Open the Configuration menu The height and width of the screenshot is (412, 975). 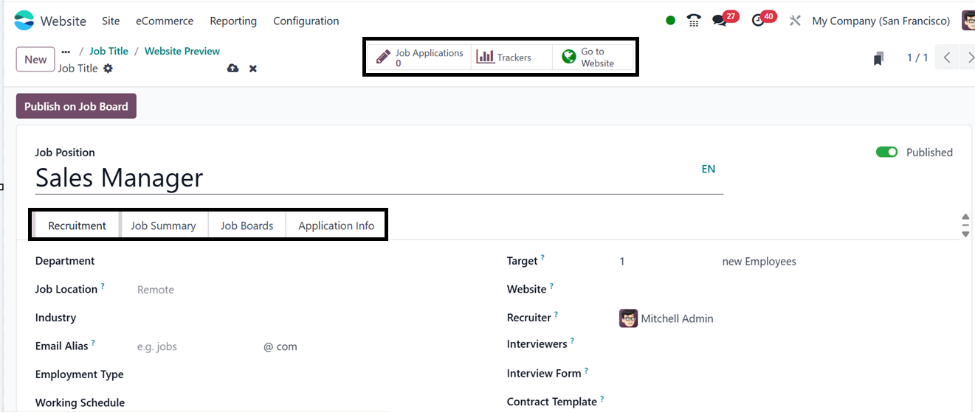[x=306, y=21]
